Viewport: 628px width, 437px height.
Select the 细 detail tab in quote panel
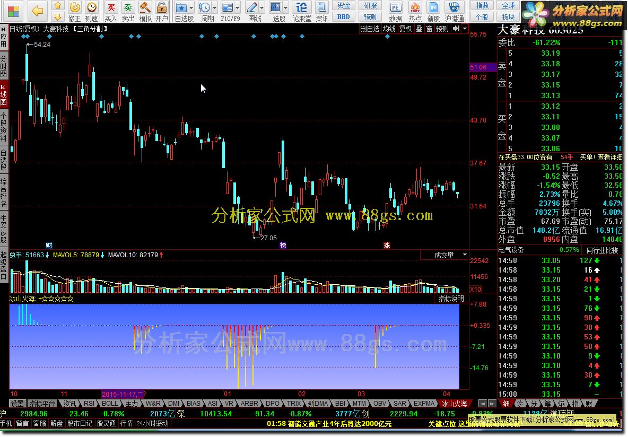(x=506, y=404)
